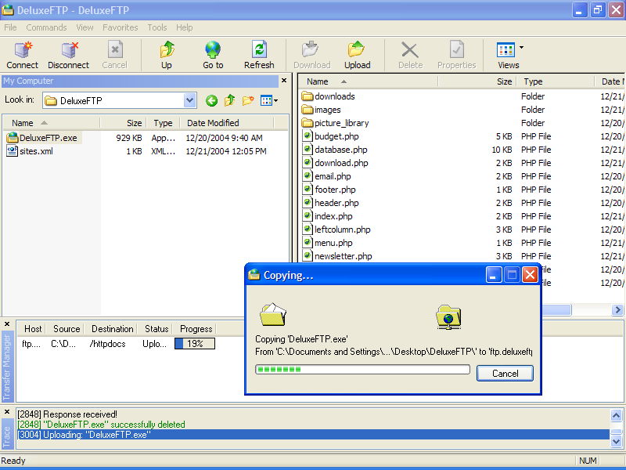Open the Views toolbar dropdown arrow

521,48
